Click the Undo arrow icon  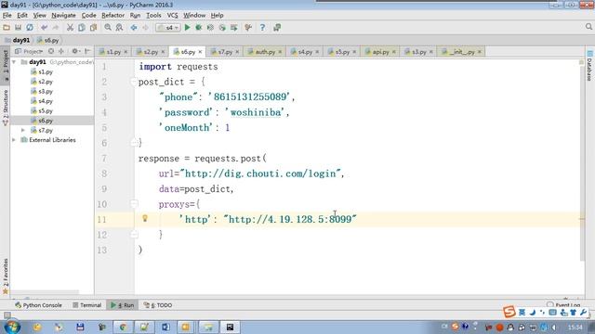coord(44,27)
